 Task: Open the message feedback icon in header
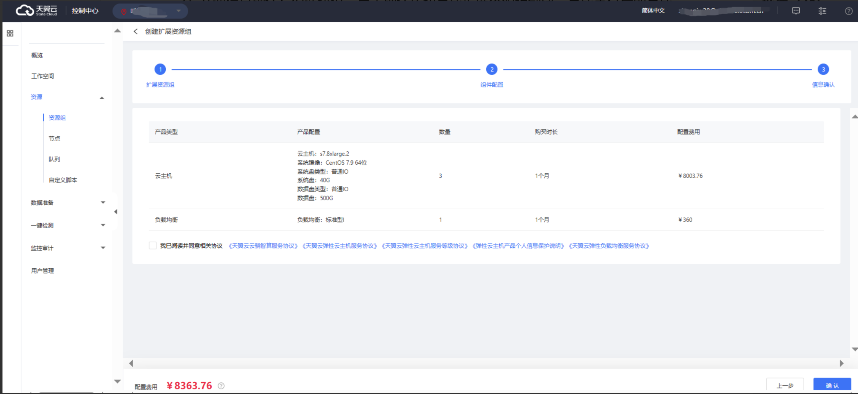click(796, 11)
